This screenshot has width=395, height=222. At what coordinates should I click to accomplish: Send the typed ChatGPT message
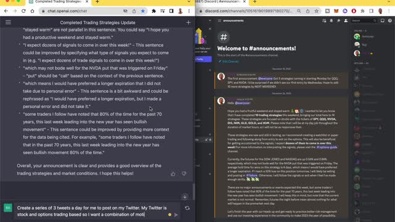pos(176,215)
